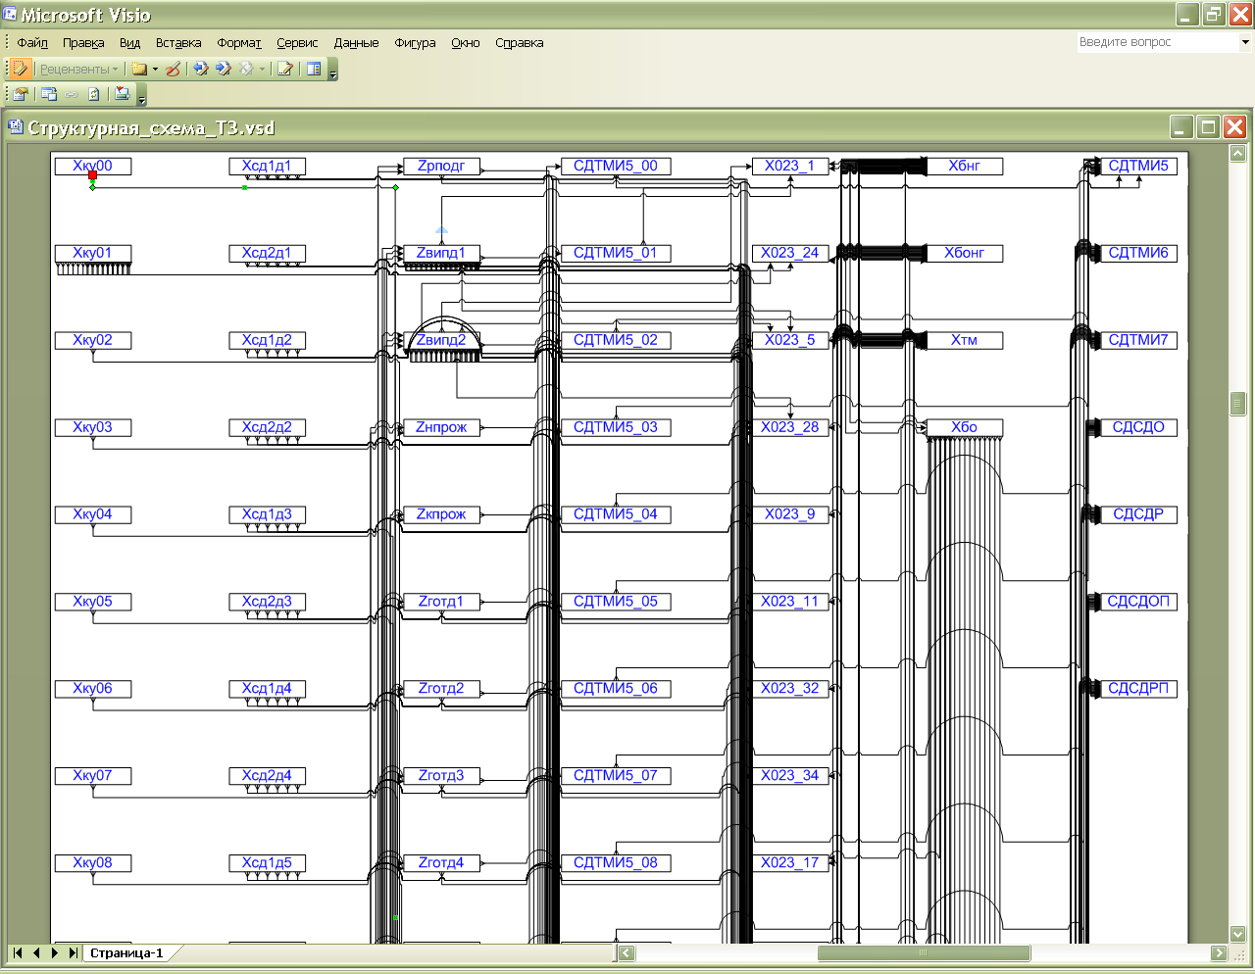The image size is (1255, 974).
Task: Restore the Структурная_схема_Т3.vsd document window
Action: click(x=1209, y=126)
